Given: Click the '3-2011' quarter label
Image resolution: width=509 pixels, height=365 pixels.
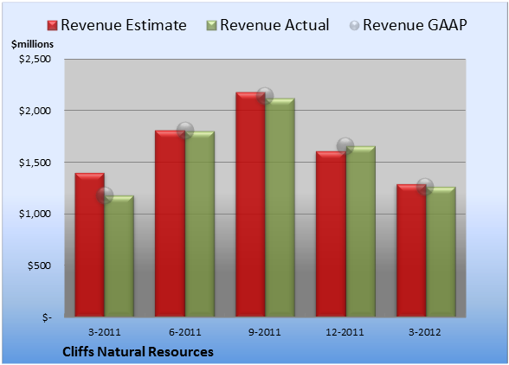Looking at the screenshot, I should tap(105, 332).
